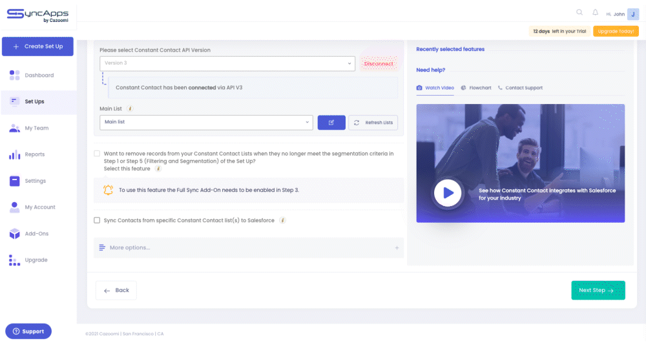Click info icon after Sync Contacts option
Image resolution: width=646 pixels, height=350 pixels.
(x=283, y=220)
